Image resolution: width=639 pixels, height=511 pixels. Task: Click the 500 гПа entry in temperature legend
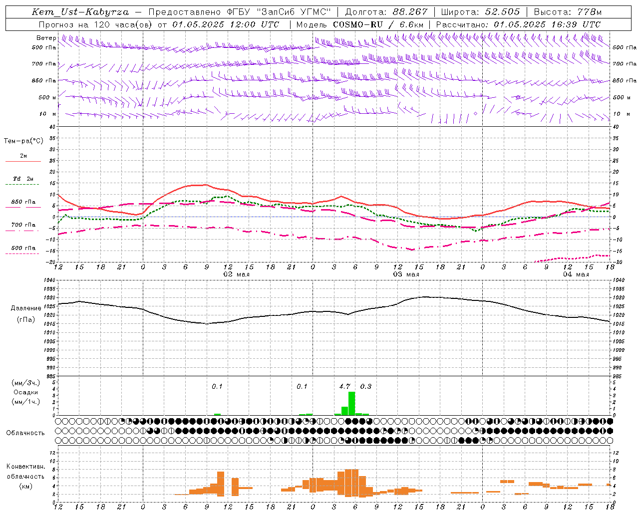(23, 248)
